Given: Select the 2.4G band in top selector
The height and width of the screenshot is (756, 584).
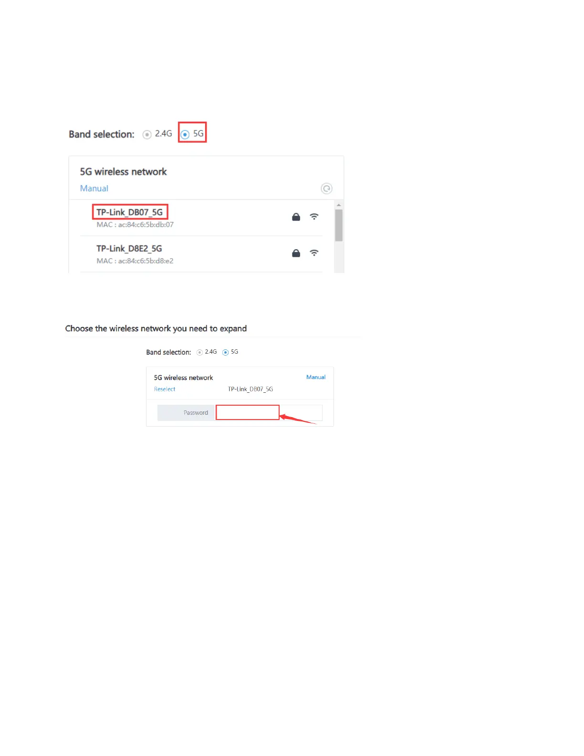Looking at the screenshot, I should 147,135.
